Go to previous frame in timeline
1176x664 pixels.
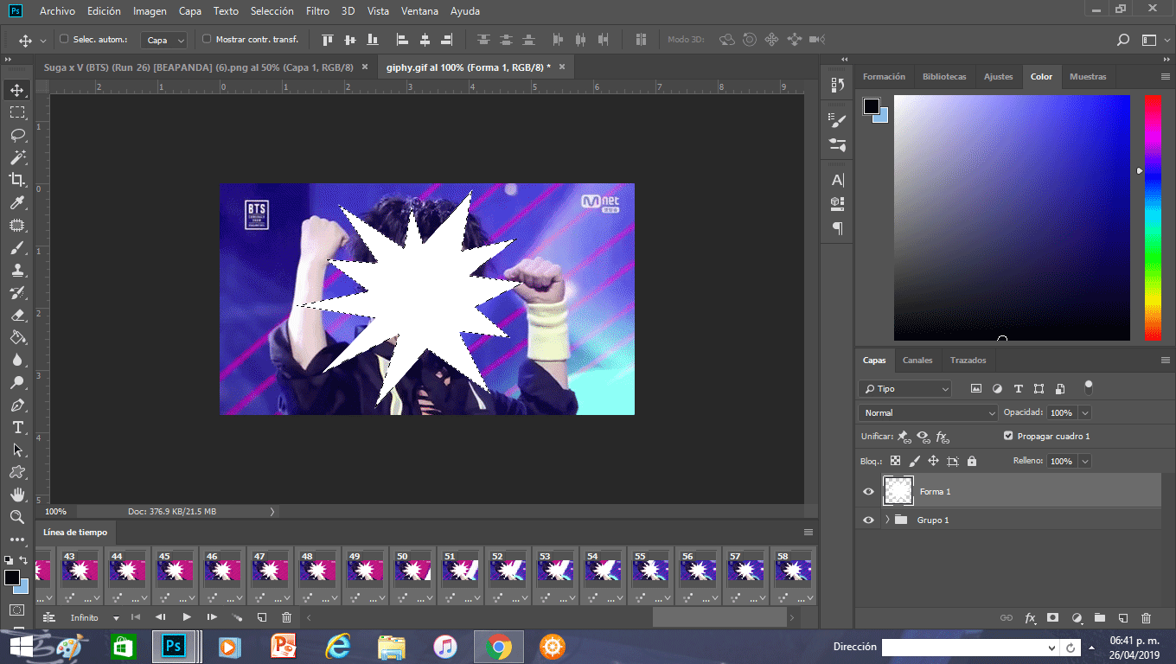(161, 617)
